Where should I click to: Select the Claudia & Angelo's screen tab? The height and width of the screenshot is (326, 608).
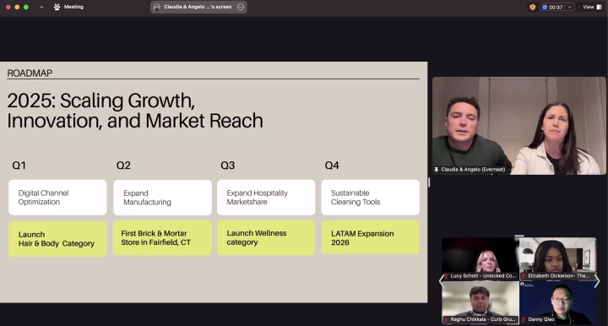point(198,7)
